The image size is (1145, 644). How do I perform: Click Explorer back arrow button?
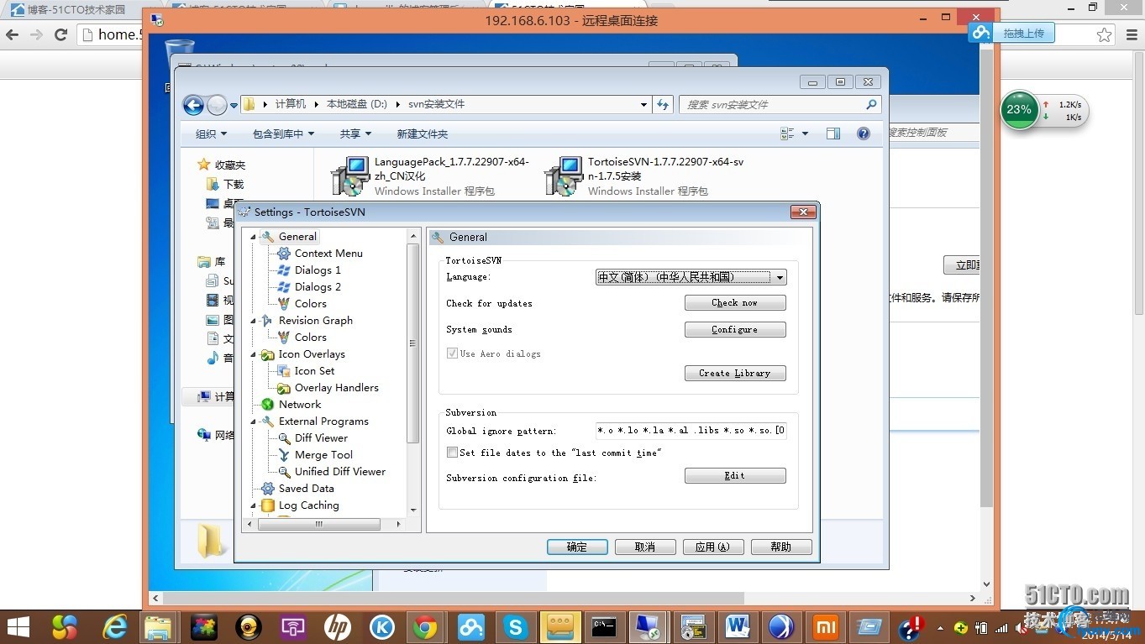pyautogui.click(x=194, y=105)
